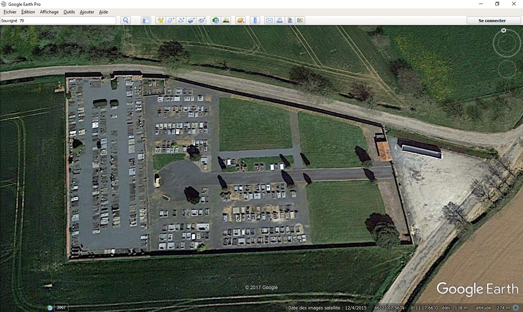Open the Aide menu
523x312 pixels.
[x=104, y=12]
